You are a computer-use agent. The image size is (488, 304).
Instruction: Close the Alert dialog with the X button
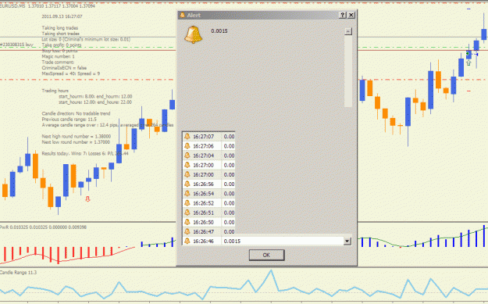351,15
